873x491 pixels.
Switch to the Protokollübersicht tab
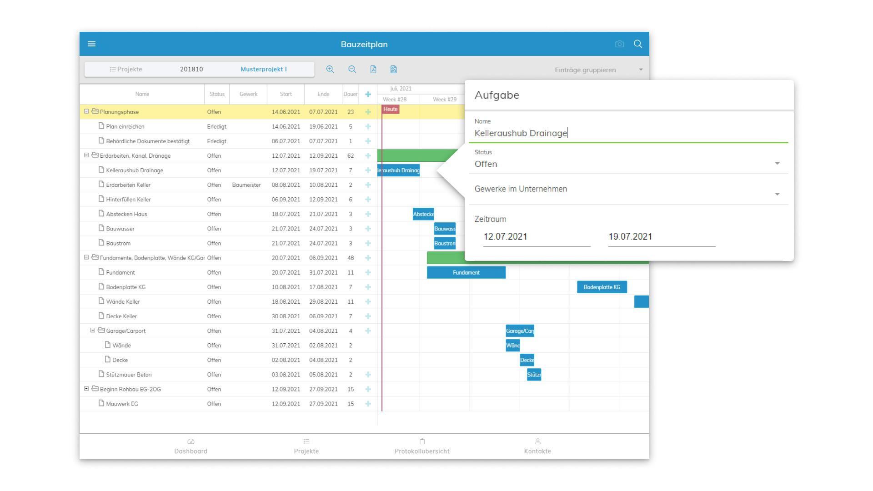(421, 446)
